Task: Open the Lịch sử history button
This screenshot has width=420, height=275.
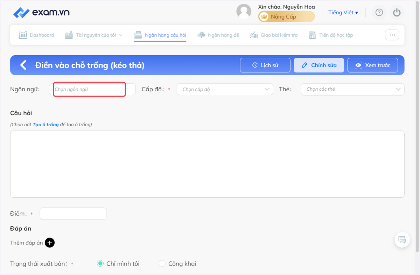Action: click(x=265, y=65)
